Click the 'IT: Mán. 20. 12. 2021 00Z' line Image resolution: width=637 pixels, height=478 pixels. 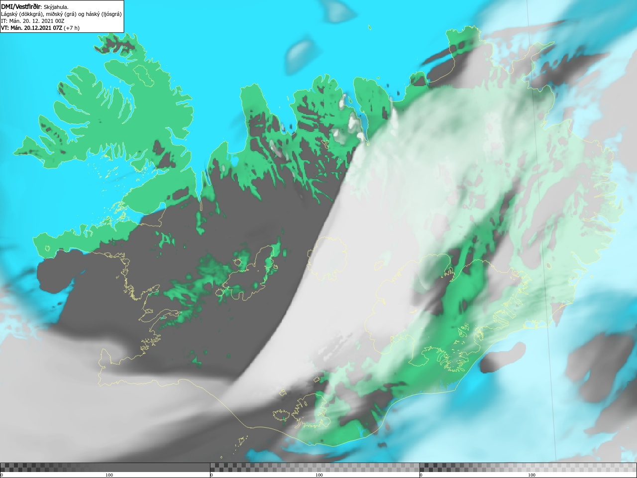click(32, 21)
